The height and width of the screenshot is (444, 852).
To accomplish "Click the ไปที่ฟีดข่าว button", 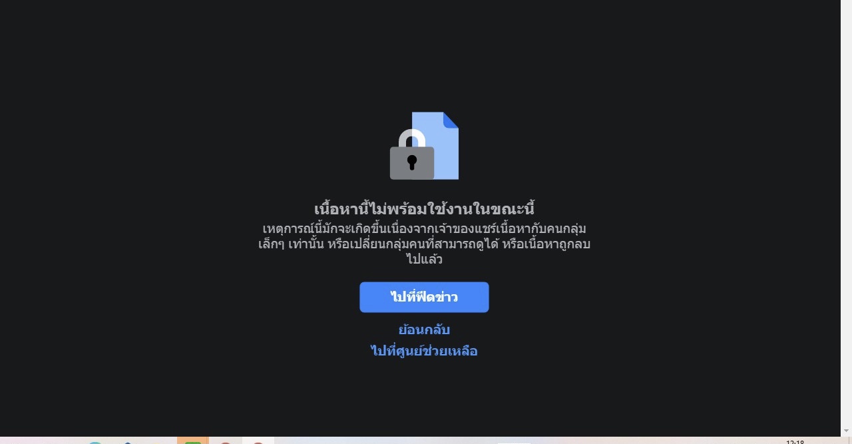I will (424, 297).
